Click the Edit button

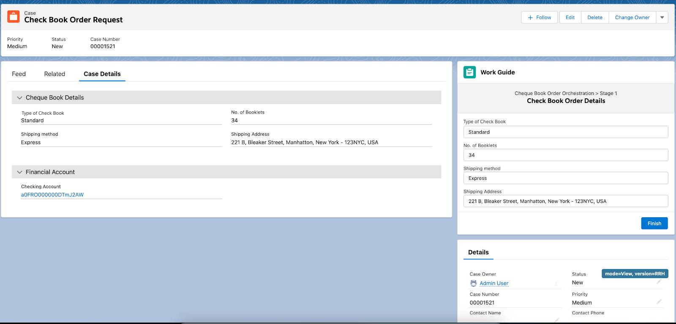[570, 17]
